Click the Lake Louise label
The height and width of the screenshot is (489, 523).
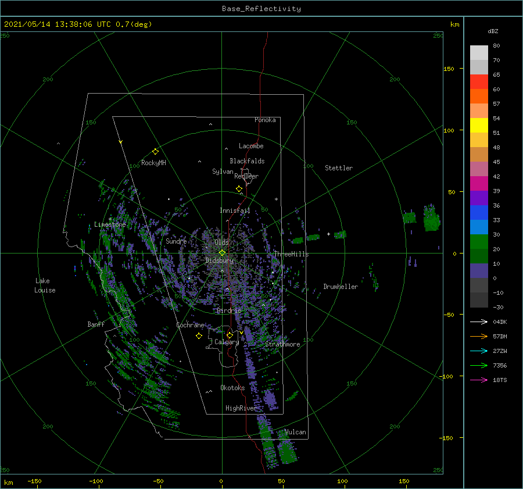[45, 285]
